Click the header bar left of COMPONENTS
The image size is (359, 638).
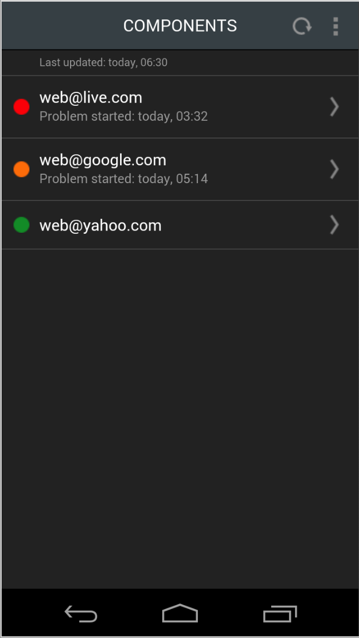click(62, 26)
